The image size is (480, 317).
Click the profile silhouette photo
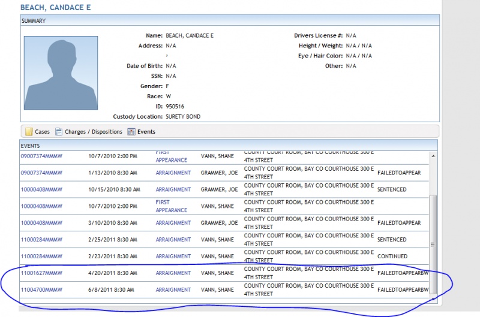(61, 73)
